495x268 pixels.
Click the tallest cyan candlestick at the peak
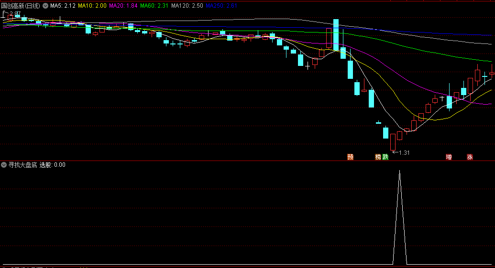click(336, 35)
